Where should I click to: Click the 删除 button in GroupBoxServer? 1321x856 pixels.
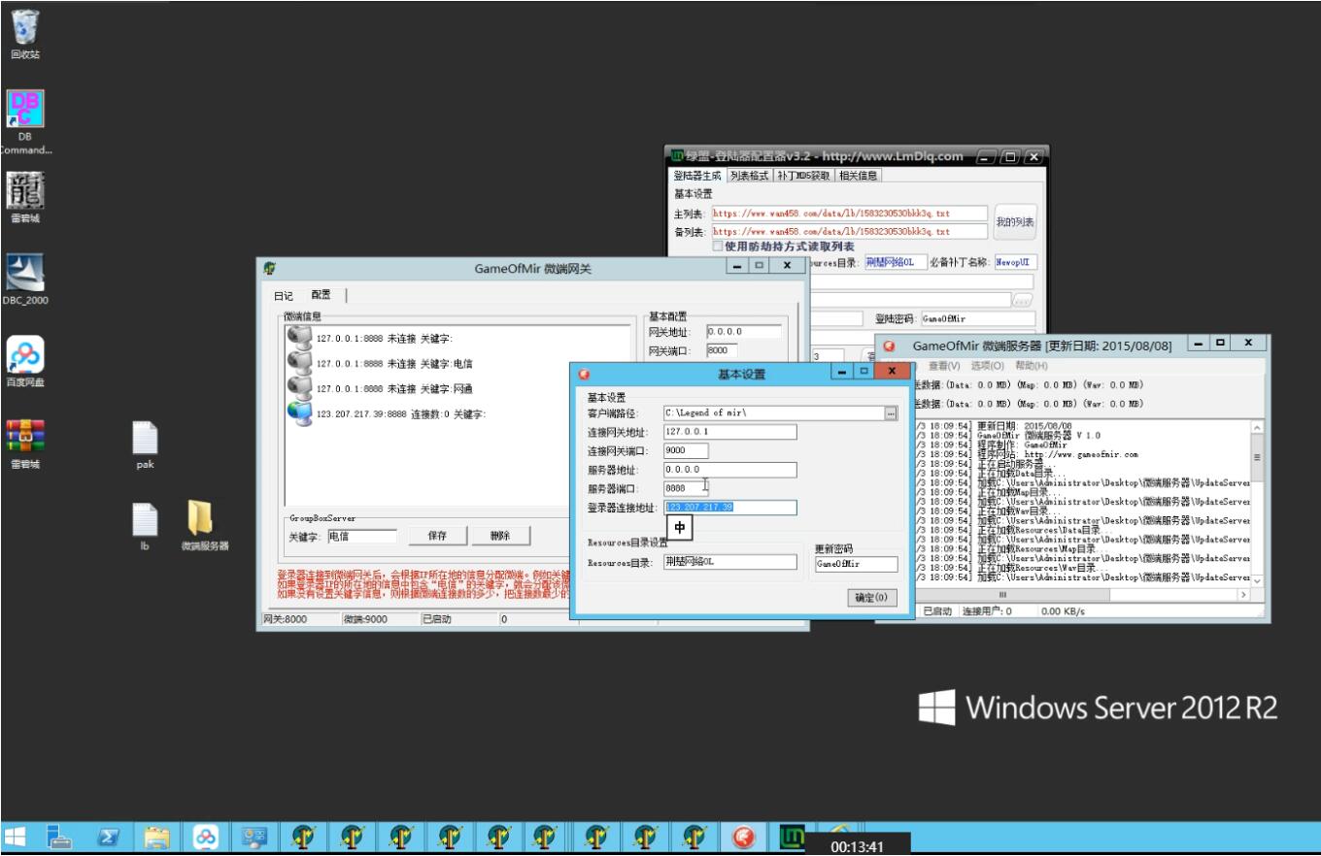pyautogui.click(x=499, y=536)
